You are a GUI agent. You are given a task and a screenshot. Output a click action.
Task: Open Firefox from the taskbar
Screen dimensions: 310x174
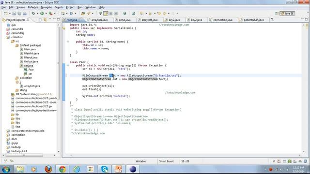pyautogui.click(x=48, y=169)
